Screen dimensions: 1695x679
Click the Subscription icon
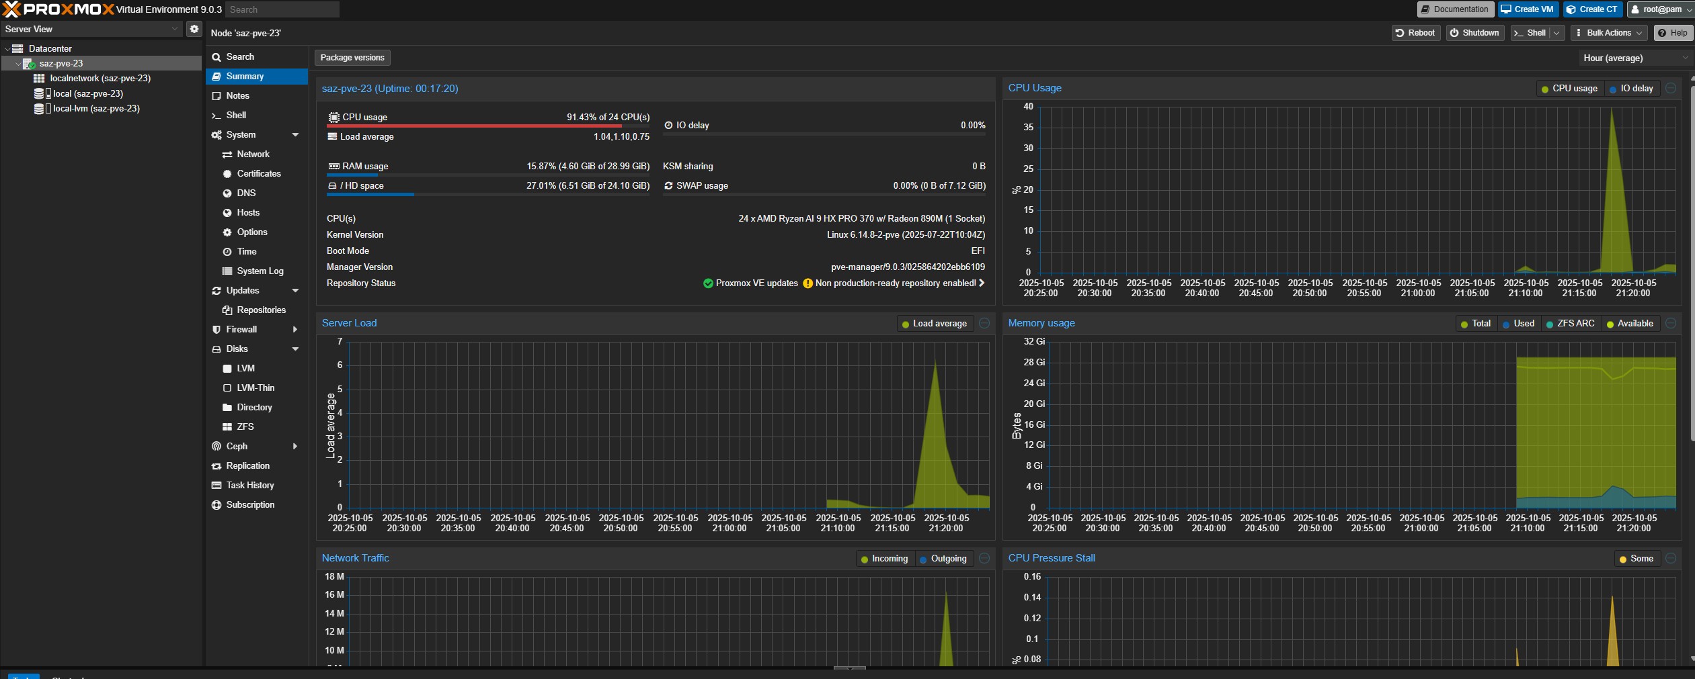click(x=216, y=505)
